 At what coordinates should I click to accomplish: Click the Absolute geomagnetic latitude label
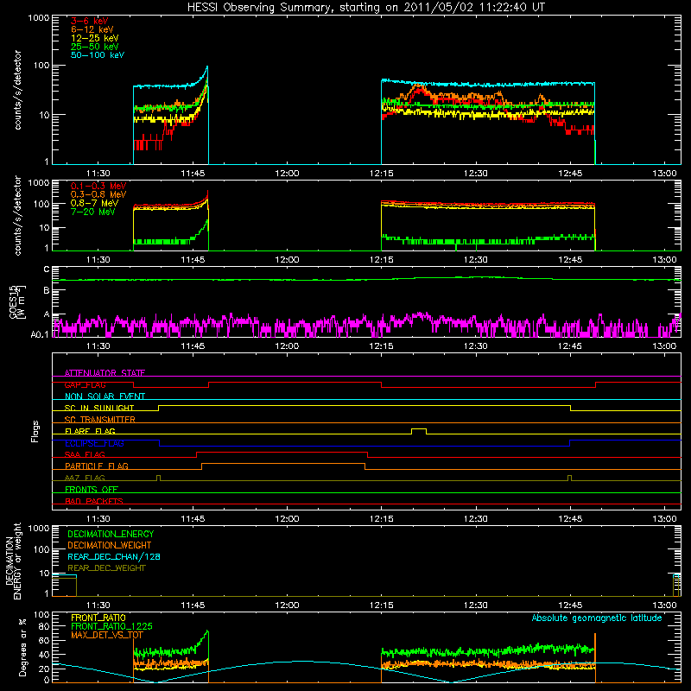click(x=597, y=618)
